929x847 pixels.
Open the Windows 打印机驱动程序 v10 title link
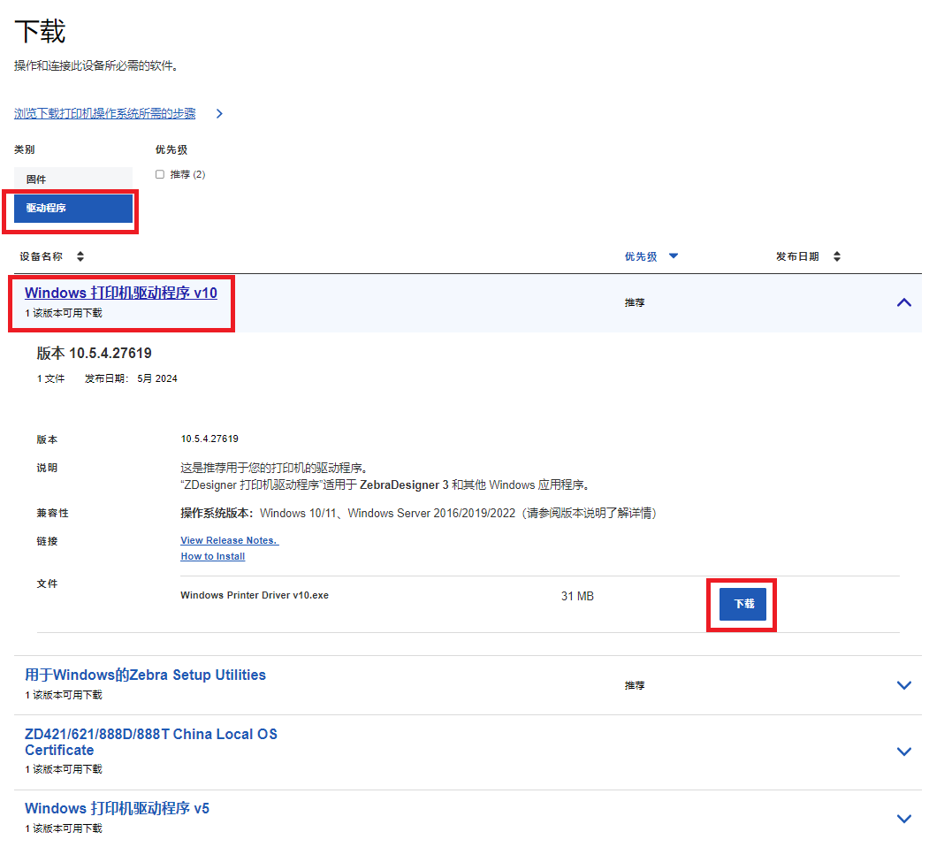121,293
